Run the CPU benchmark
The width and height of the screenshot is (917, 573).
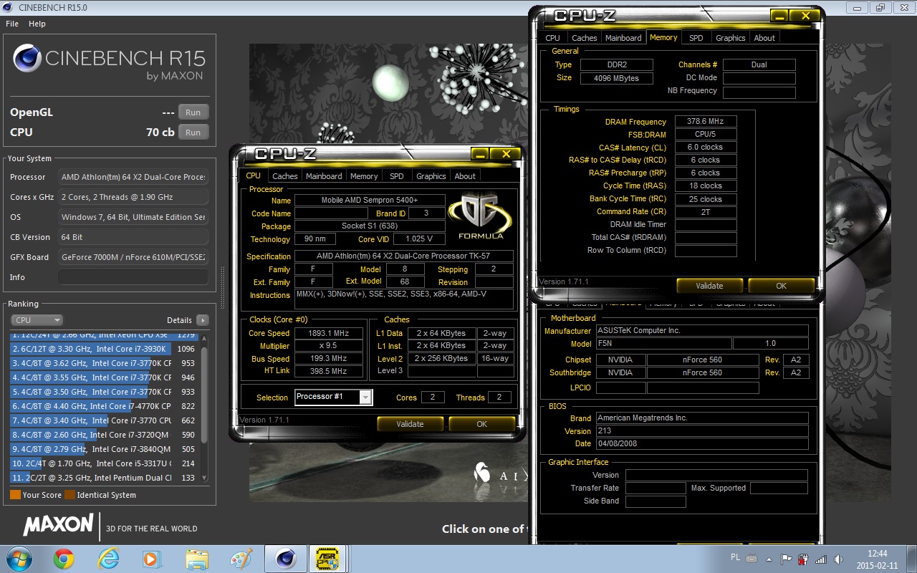tap(193, 133)
